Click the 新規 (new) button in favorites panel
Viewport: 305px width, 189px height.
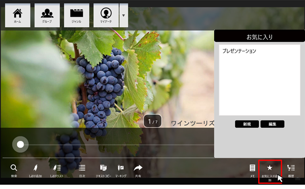click(247, 124)
